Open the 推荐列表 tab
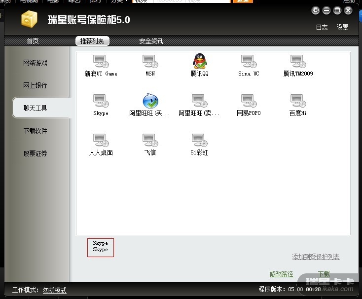 click(x=92, y=41)
